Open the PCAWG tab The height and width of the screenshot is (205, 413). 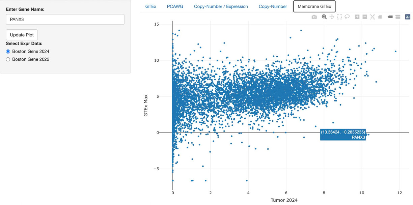point(175,6)
